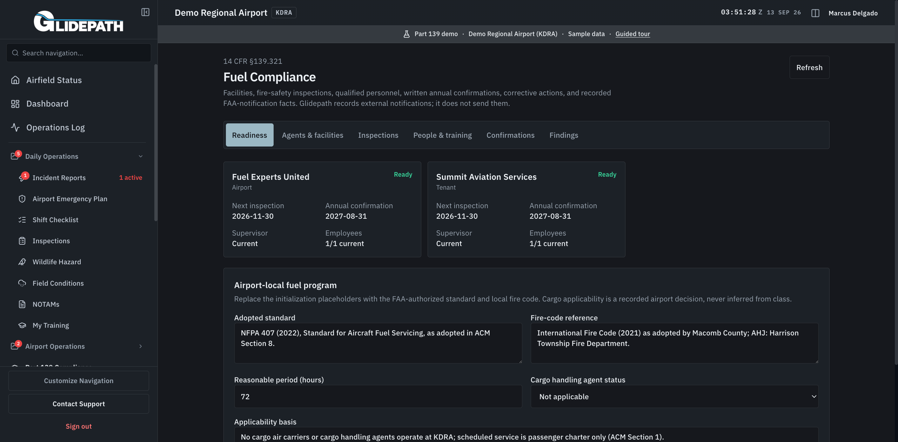Image resolution: width=898 pixels, height=442 pixels.
Task: Click the Contact Support button
Action: (79, 404)
